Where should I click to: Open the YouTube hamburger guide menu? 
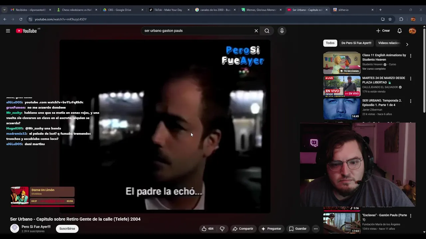8,31
